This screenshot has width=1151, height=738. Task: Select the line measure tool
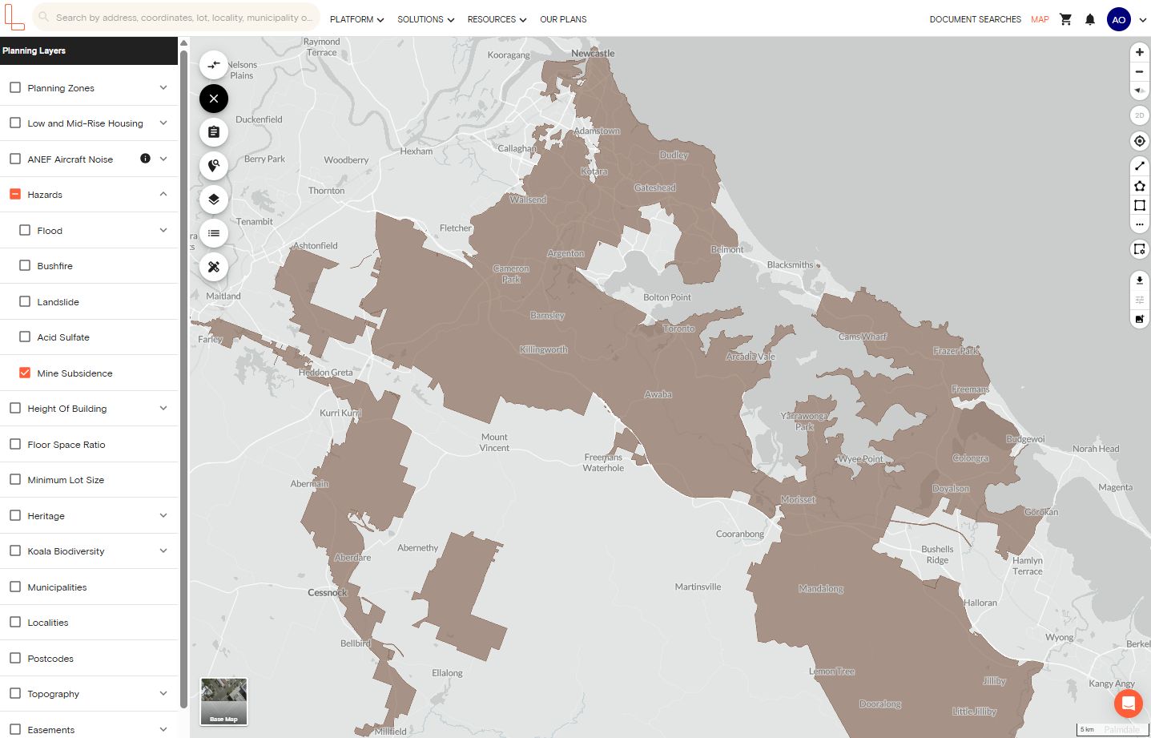click(1139, 166)
